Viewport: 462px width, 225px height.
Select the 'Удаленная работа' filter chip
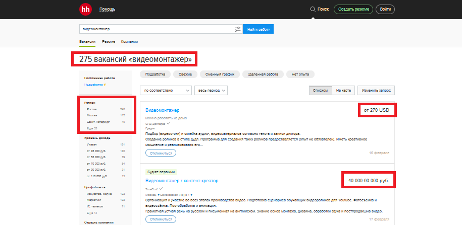pos(260,74)
